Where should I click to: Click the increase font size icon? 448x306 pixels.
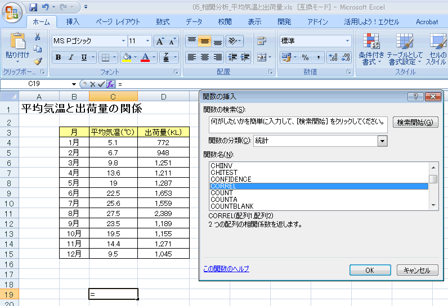click(160, 41)
